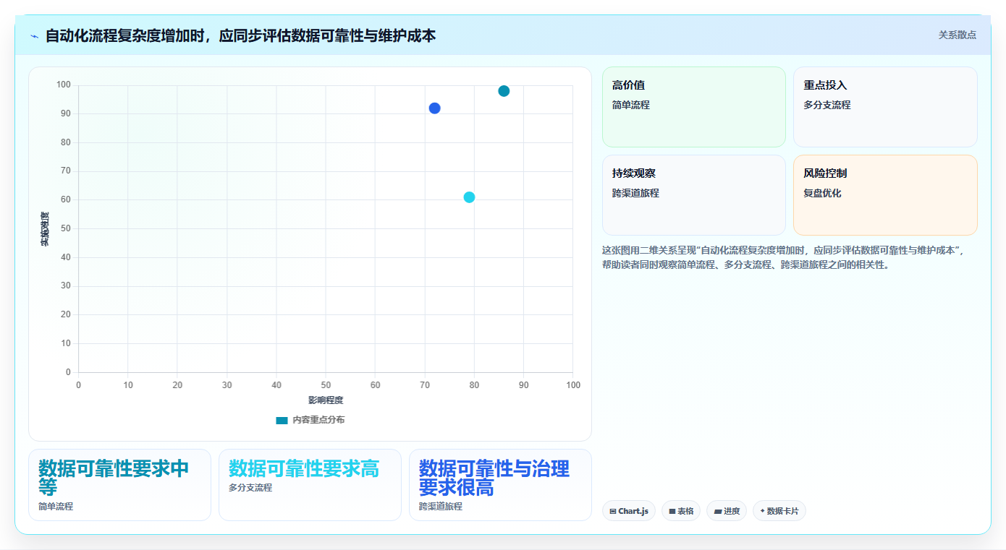Click the 简单流程 text in 高价值 card
1006x550 pixels.
pyautogui.click(x=631, y=106)
